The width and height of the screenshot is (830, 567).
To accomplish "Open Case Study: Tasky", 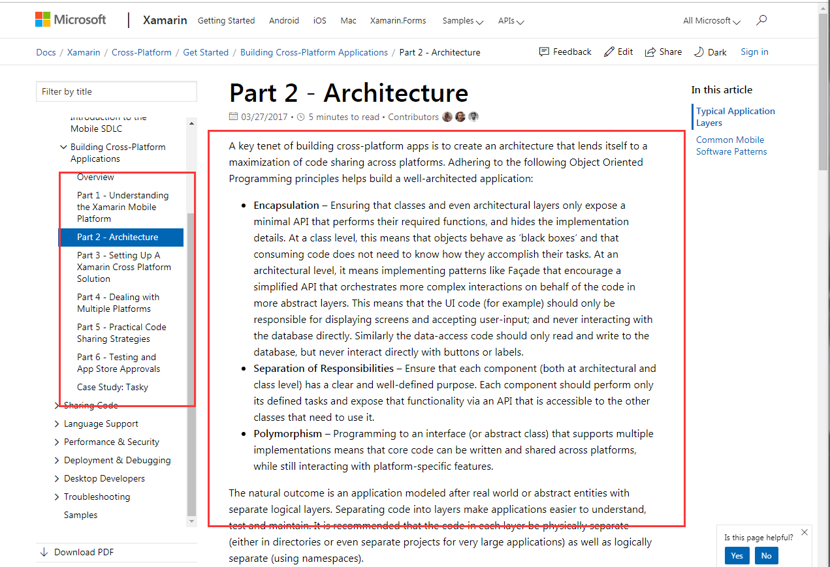I will click(112, 387).
